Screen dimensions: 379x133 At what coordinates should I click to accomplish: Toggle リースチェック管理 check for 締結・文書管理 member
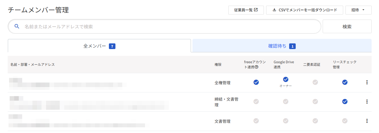[x=345, y=102]
